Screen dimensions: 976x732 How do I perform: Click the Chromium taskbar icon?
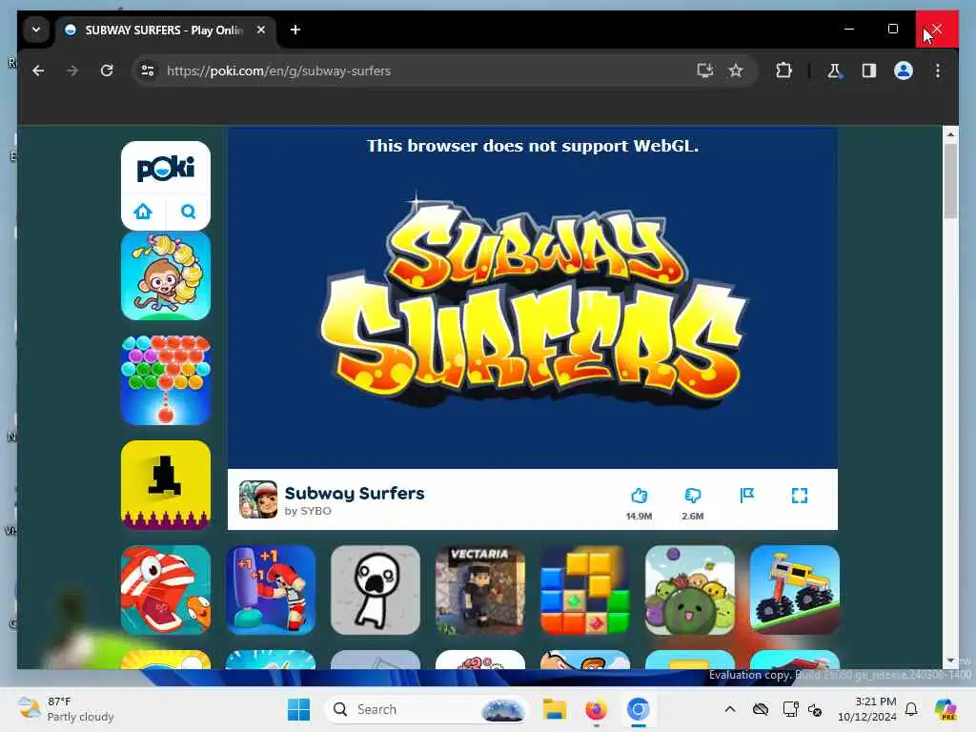(638, 709)
